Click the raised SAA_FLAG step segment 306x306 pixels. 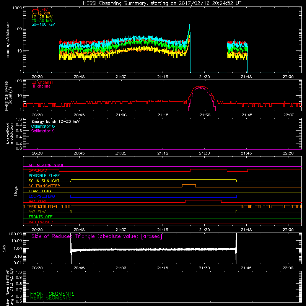click(203, 200)
